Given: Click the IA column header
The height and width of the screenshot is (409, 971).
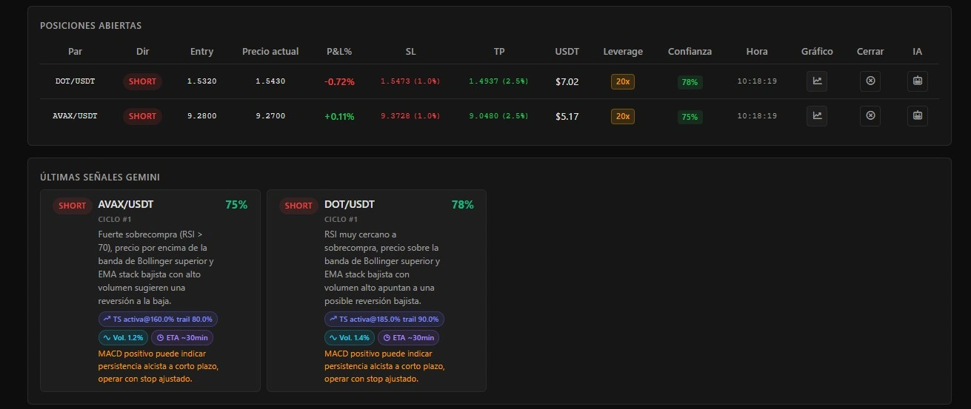Looking at the screenshot, I should click(918, 52).
